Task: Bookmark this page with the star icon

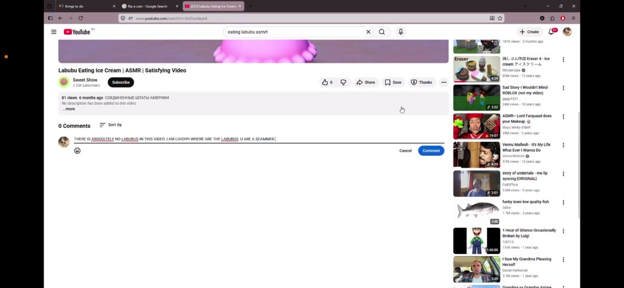Action: click(500, 18)
